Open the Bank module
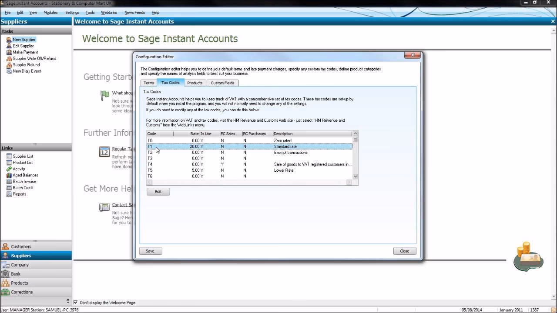 click(x=36, y=274)
